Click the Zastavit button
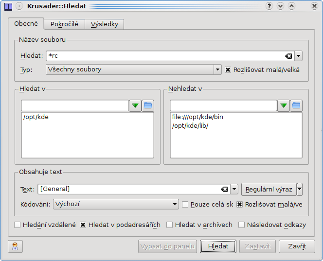The width and height of the screenshot is (323, 261). [257, 246]
